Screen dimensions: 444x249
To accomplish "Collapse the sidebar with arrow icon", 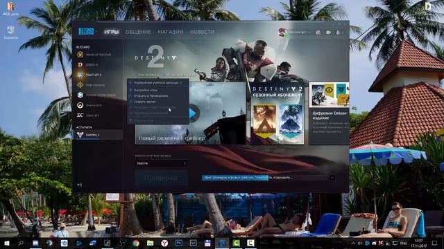I will (80, 185).
